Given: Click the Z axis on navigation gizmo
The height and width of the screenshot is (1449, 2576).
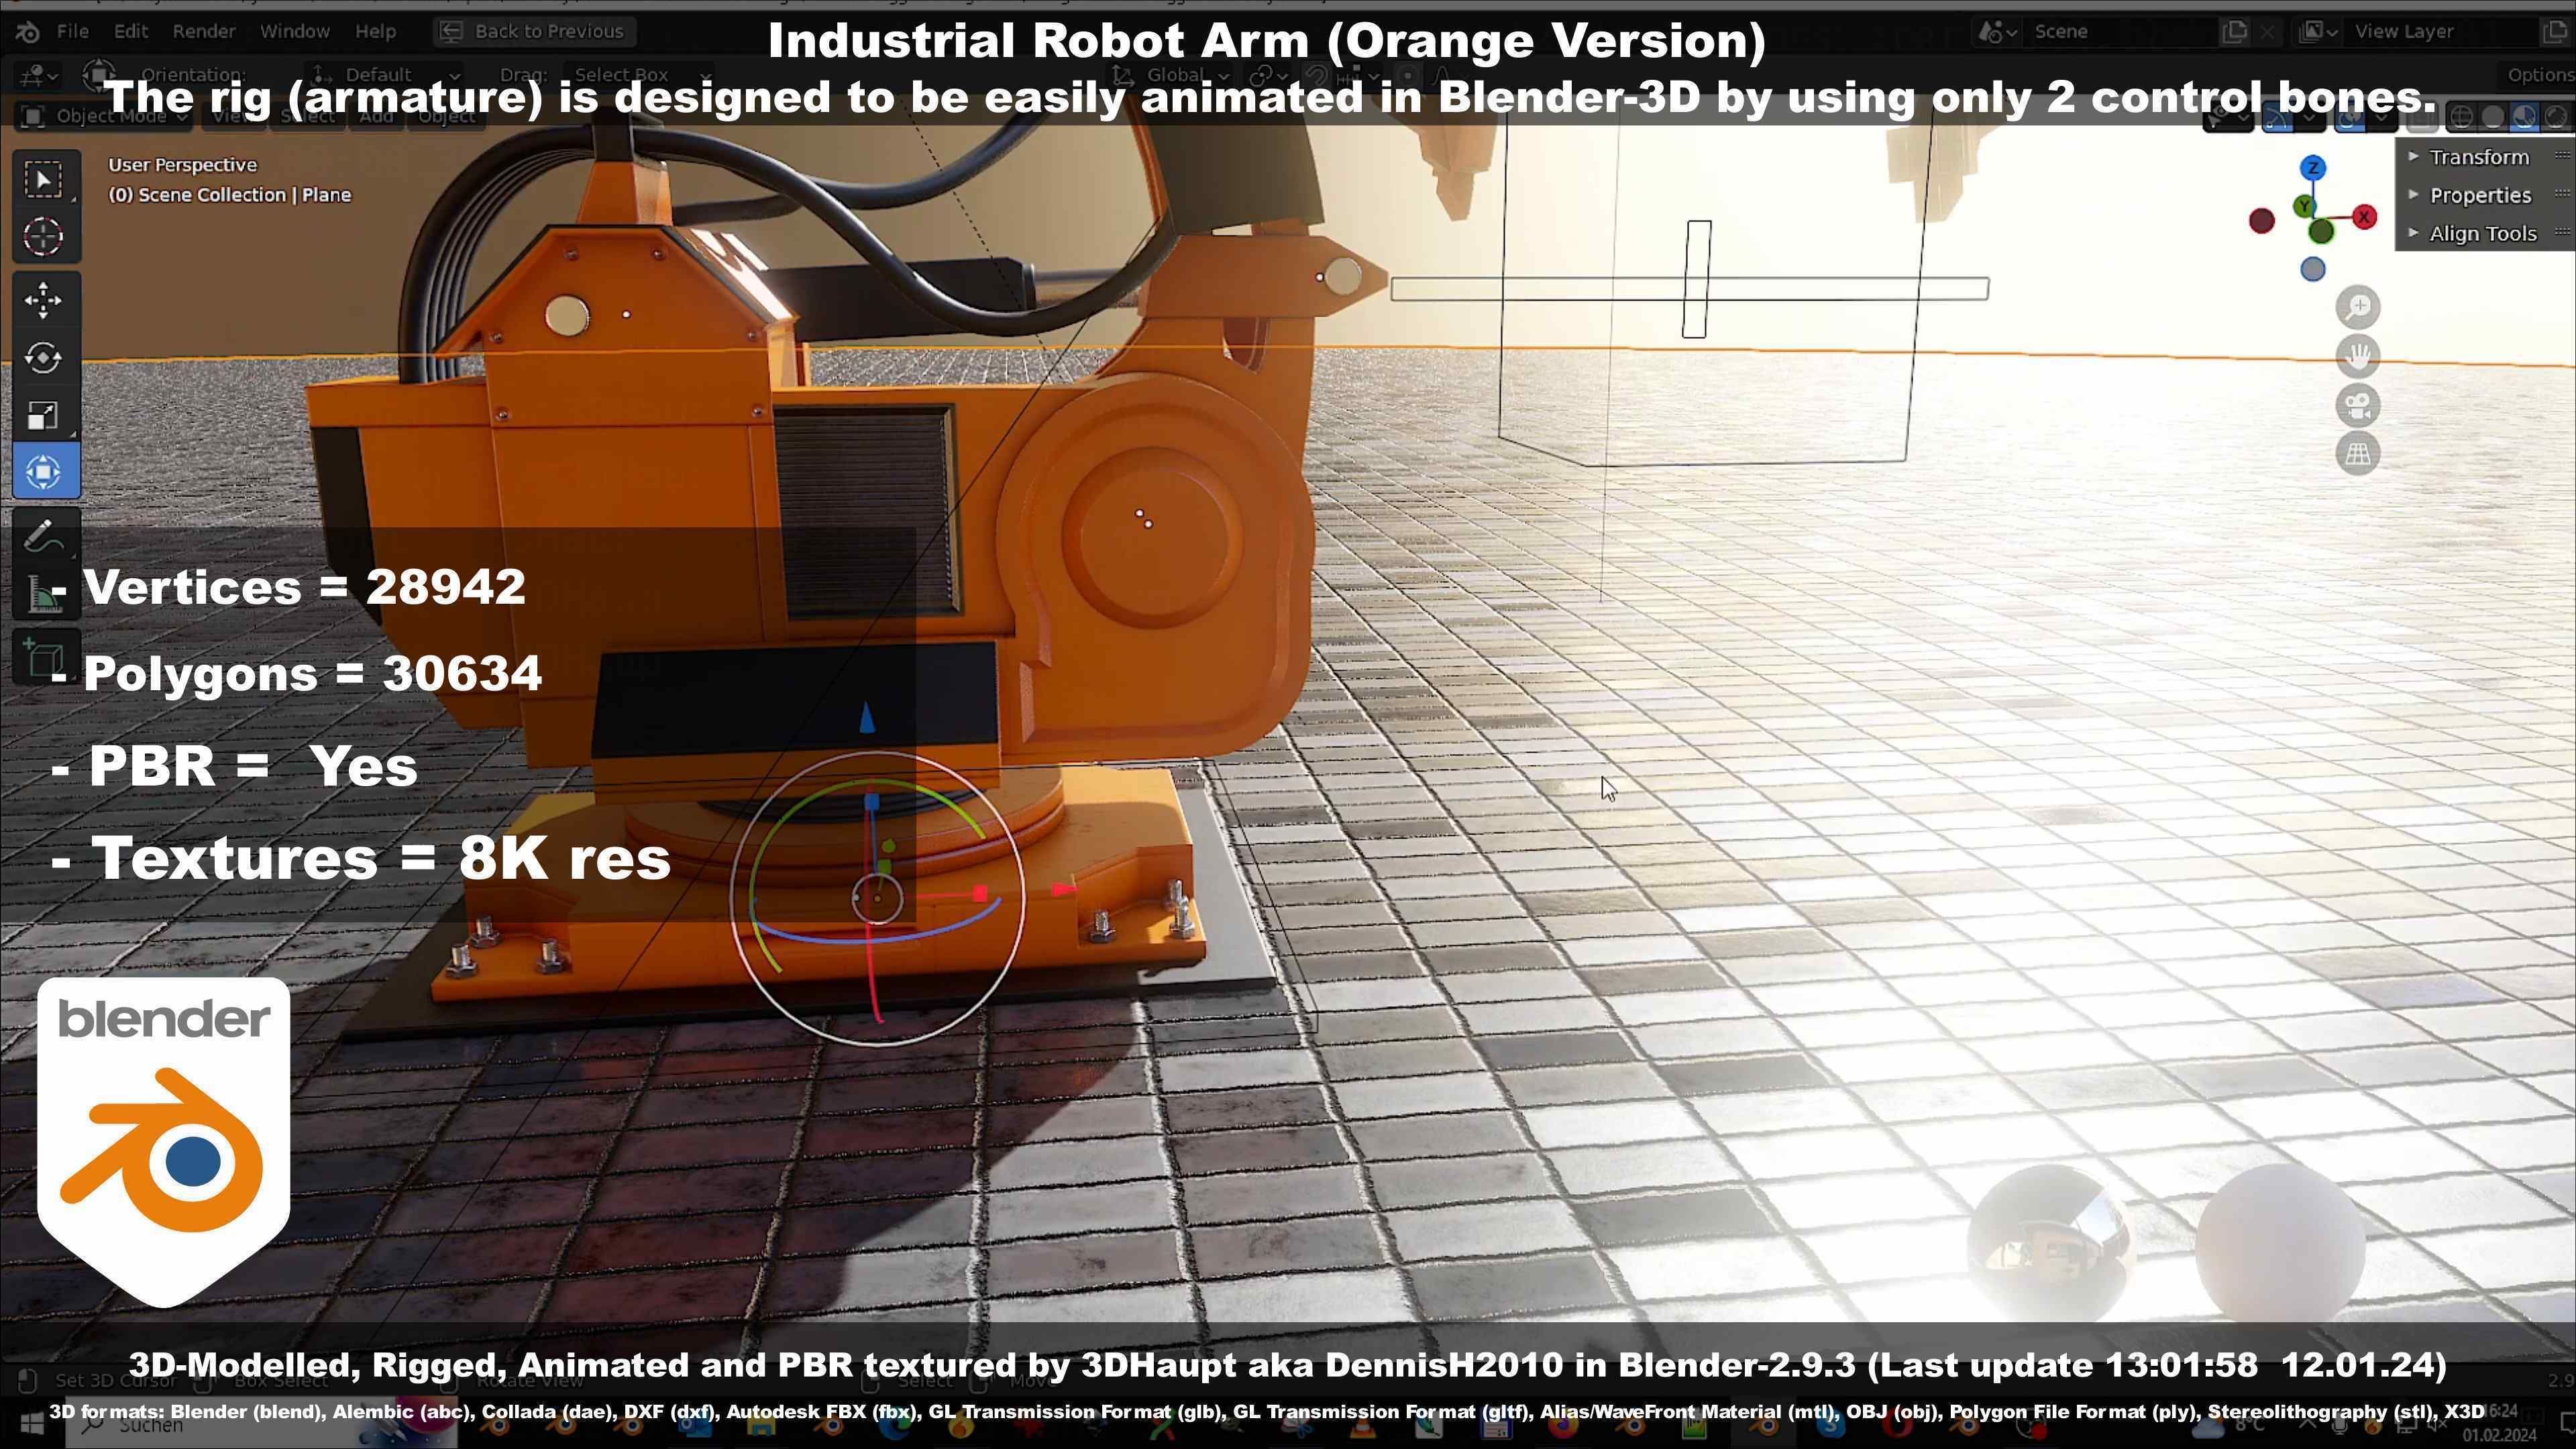Looking at the screenshot, I should (x=2312, y=168).
